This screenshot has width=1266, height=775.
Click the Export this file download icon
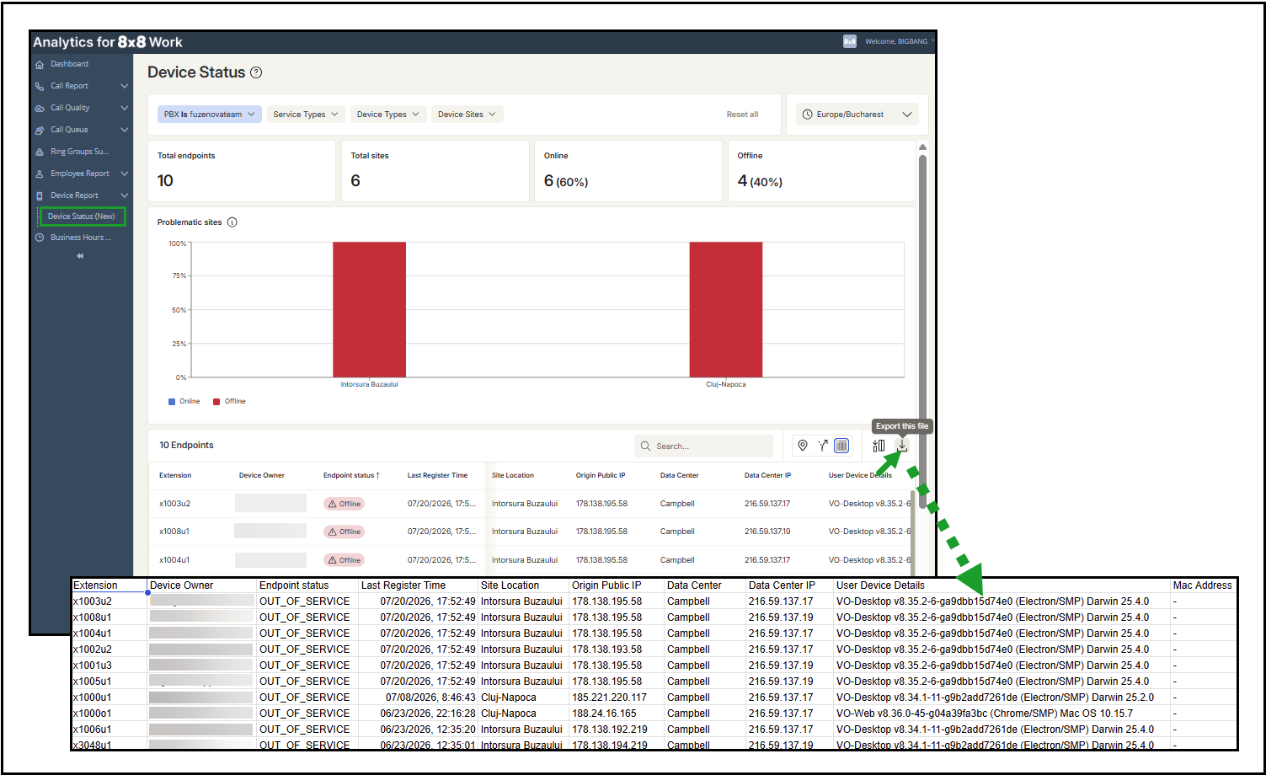click(x=902, y=446)
